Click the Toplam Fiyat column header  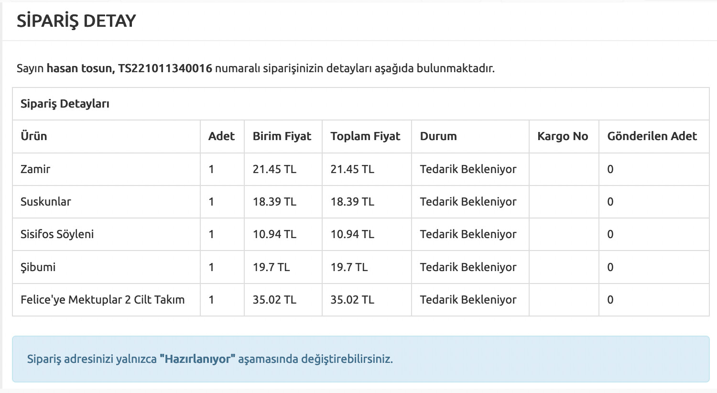tap(365, 136)
